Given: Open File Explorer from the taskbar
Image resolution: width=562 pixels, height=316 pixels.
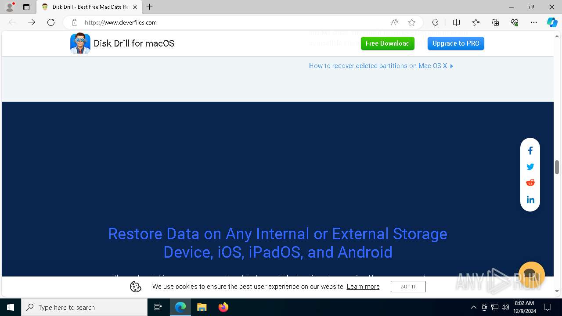Looking at the screenshot, I should (x=202, y=307).
